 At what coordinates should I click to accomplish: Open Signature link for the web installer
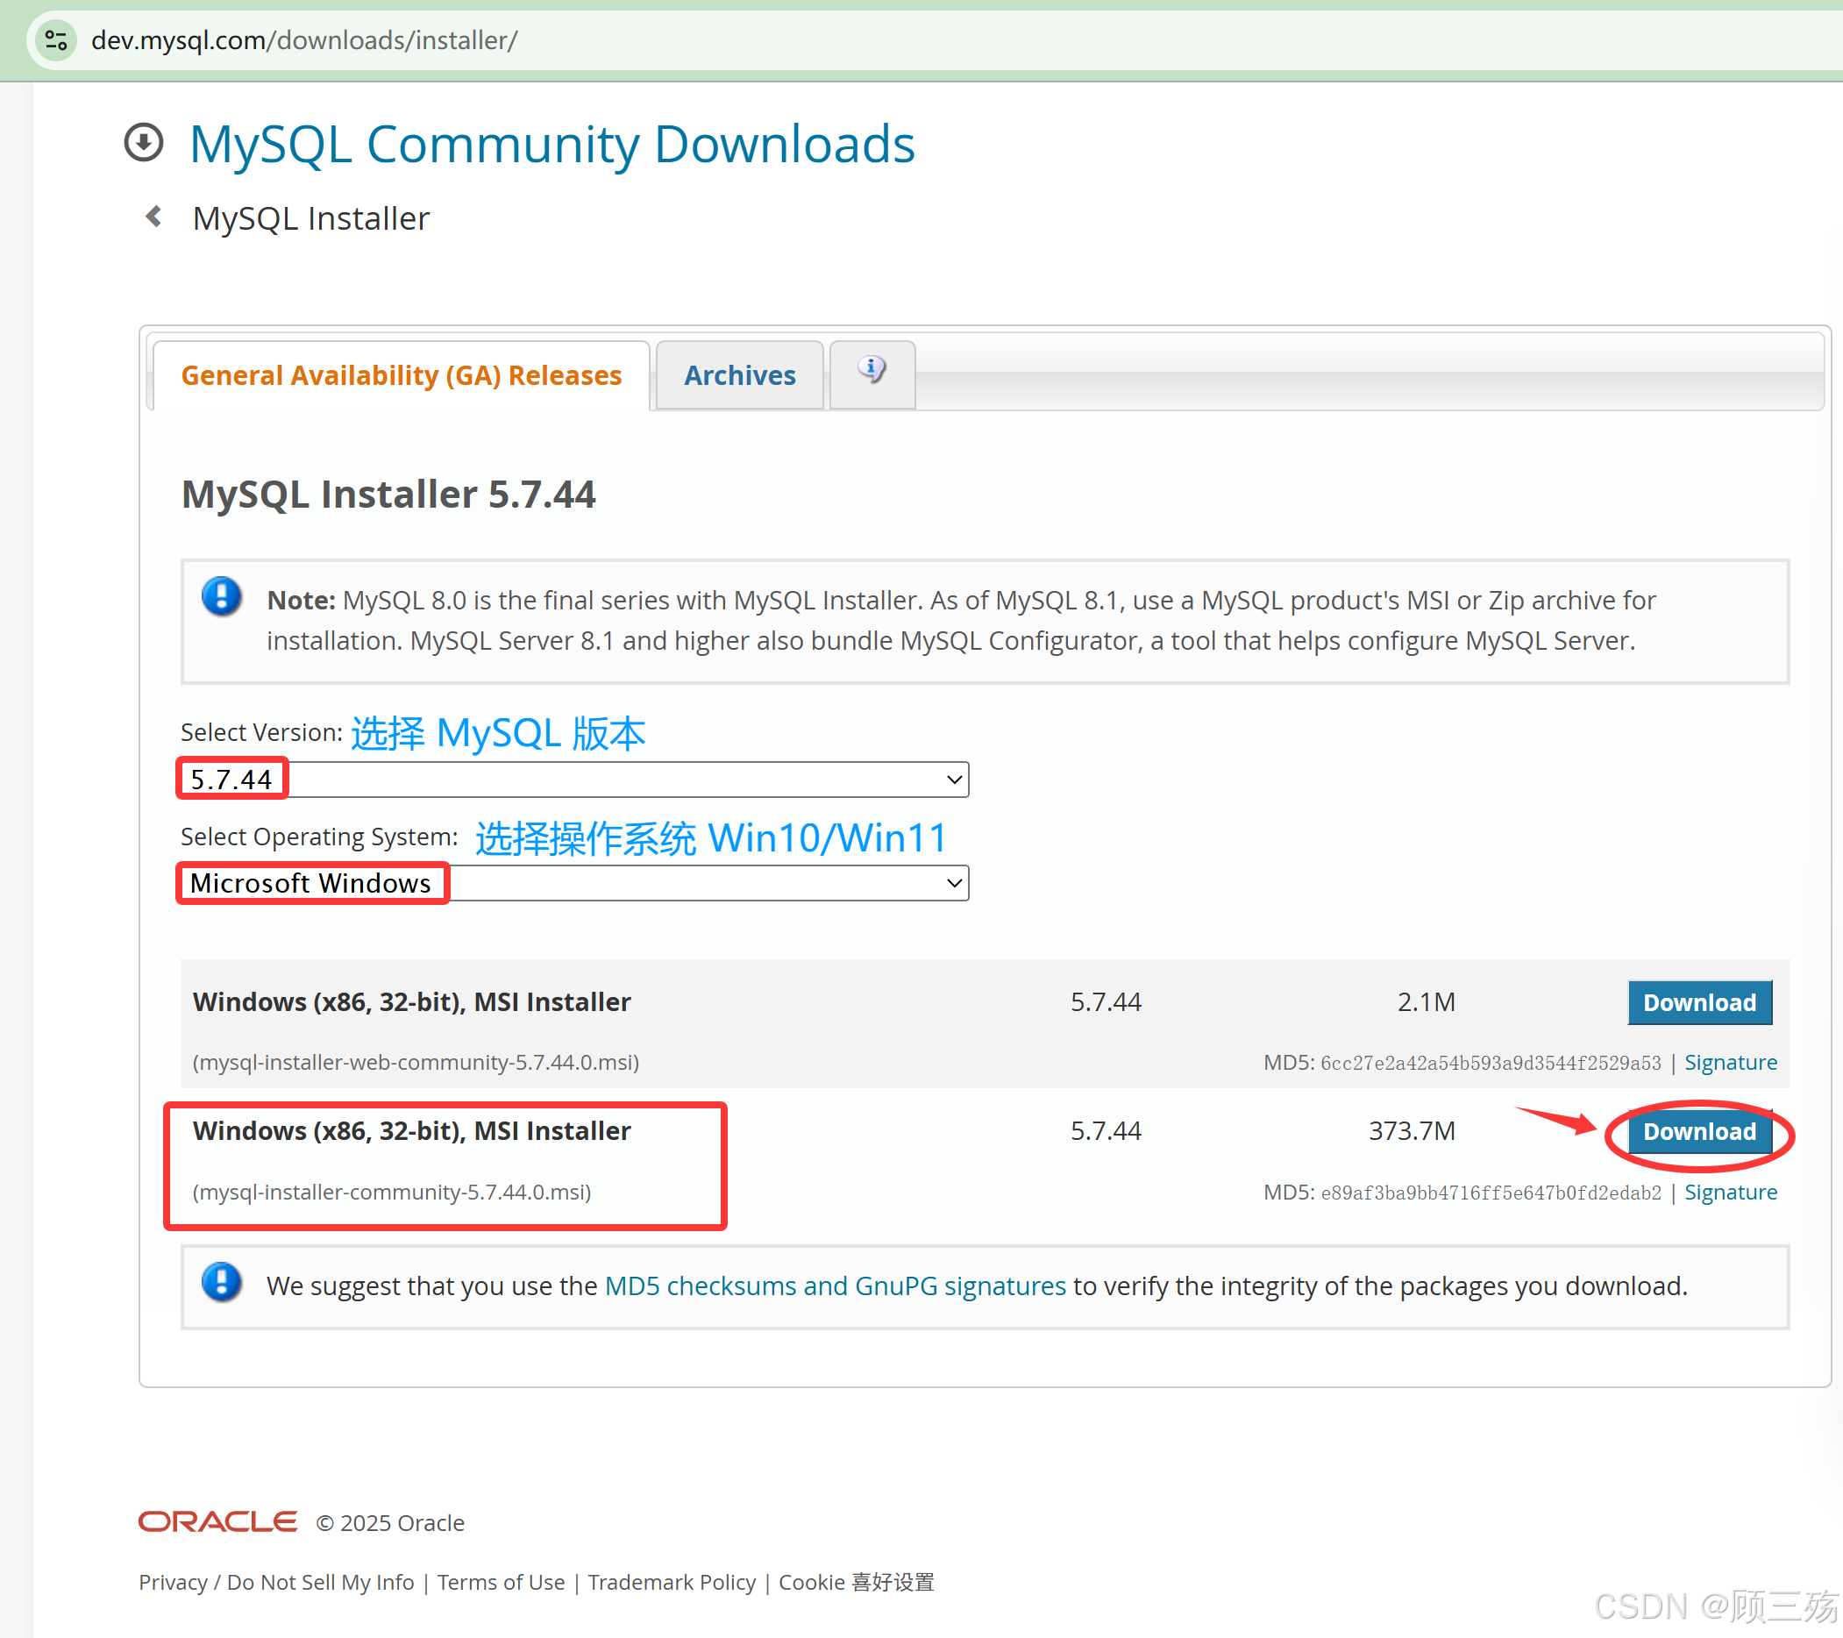[1729, 1063]
